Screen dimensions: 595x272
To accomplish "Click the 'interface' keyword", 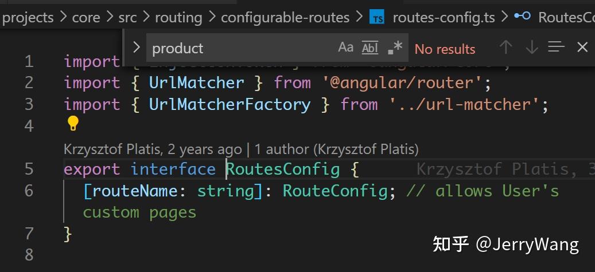I will click(x=173, y=169).
